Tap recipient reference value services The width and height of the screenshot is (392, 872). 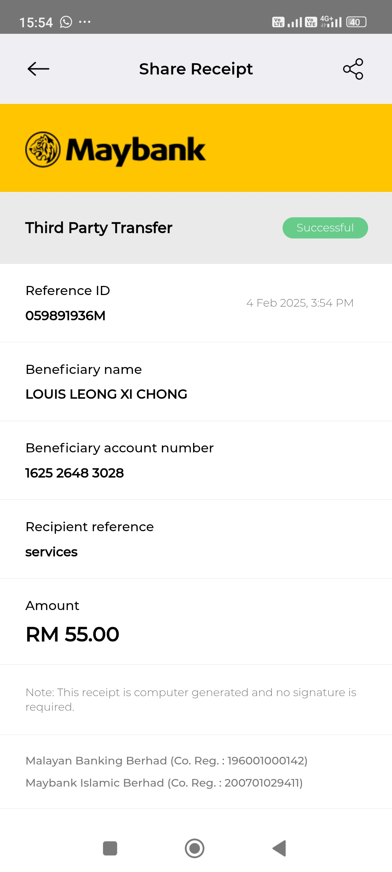coord(52,552)
